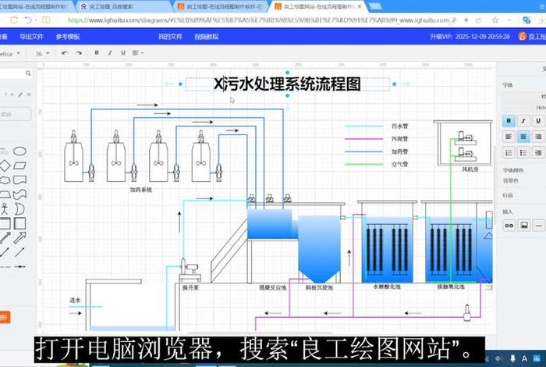Click the browser back-history arrow icon
Screen dimensions: 546x367
pos(29,20)
